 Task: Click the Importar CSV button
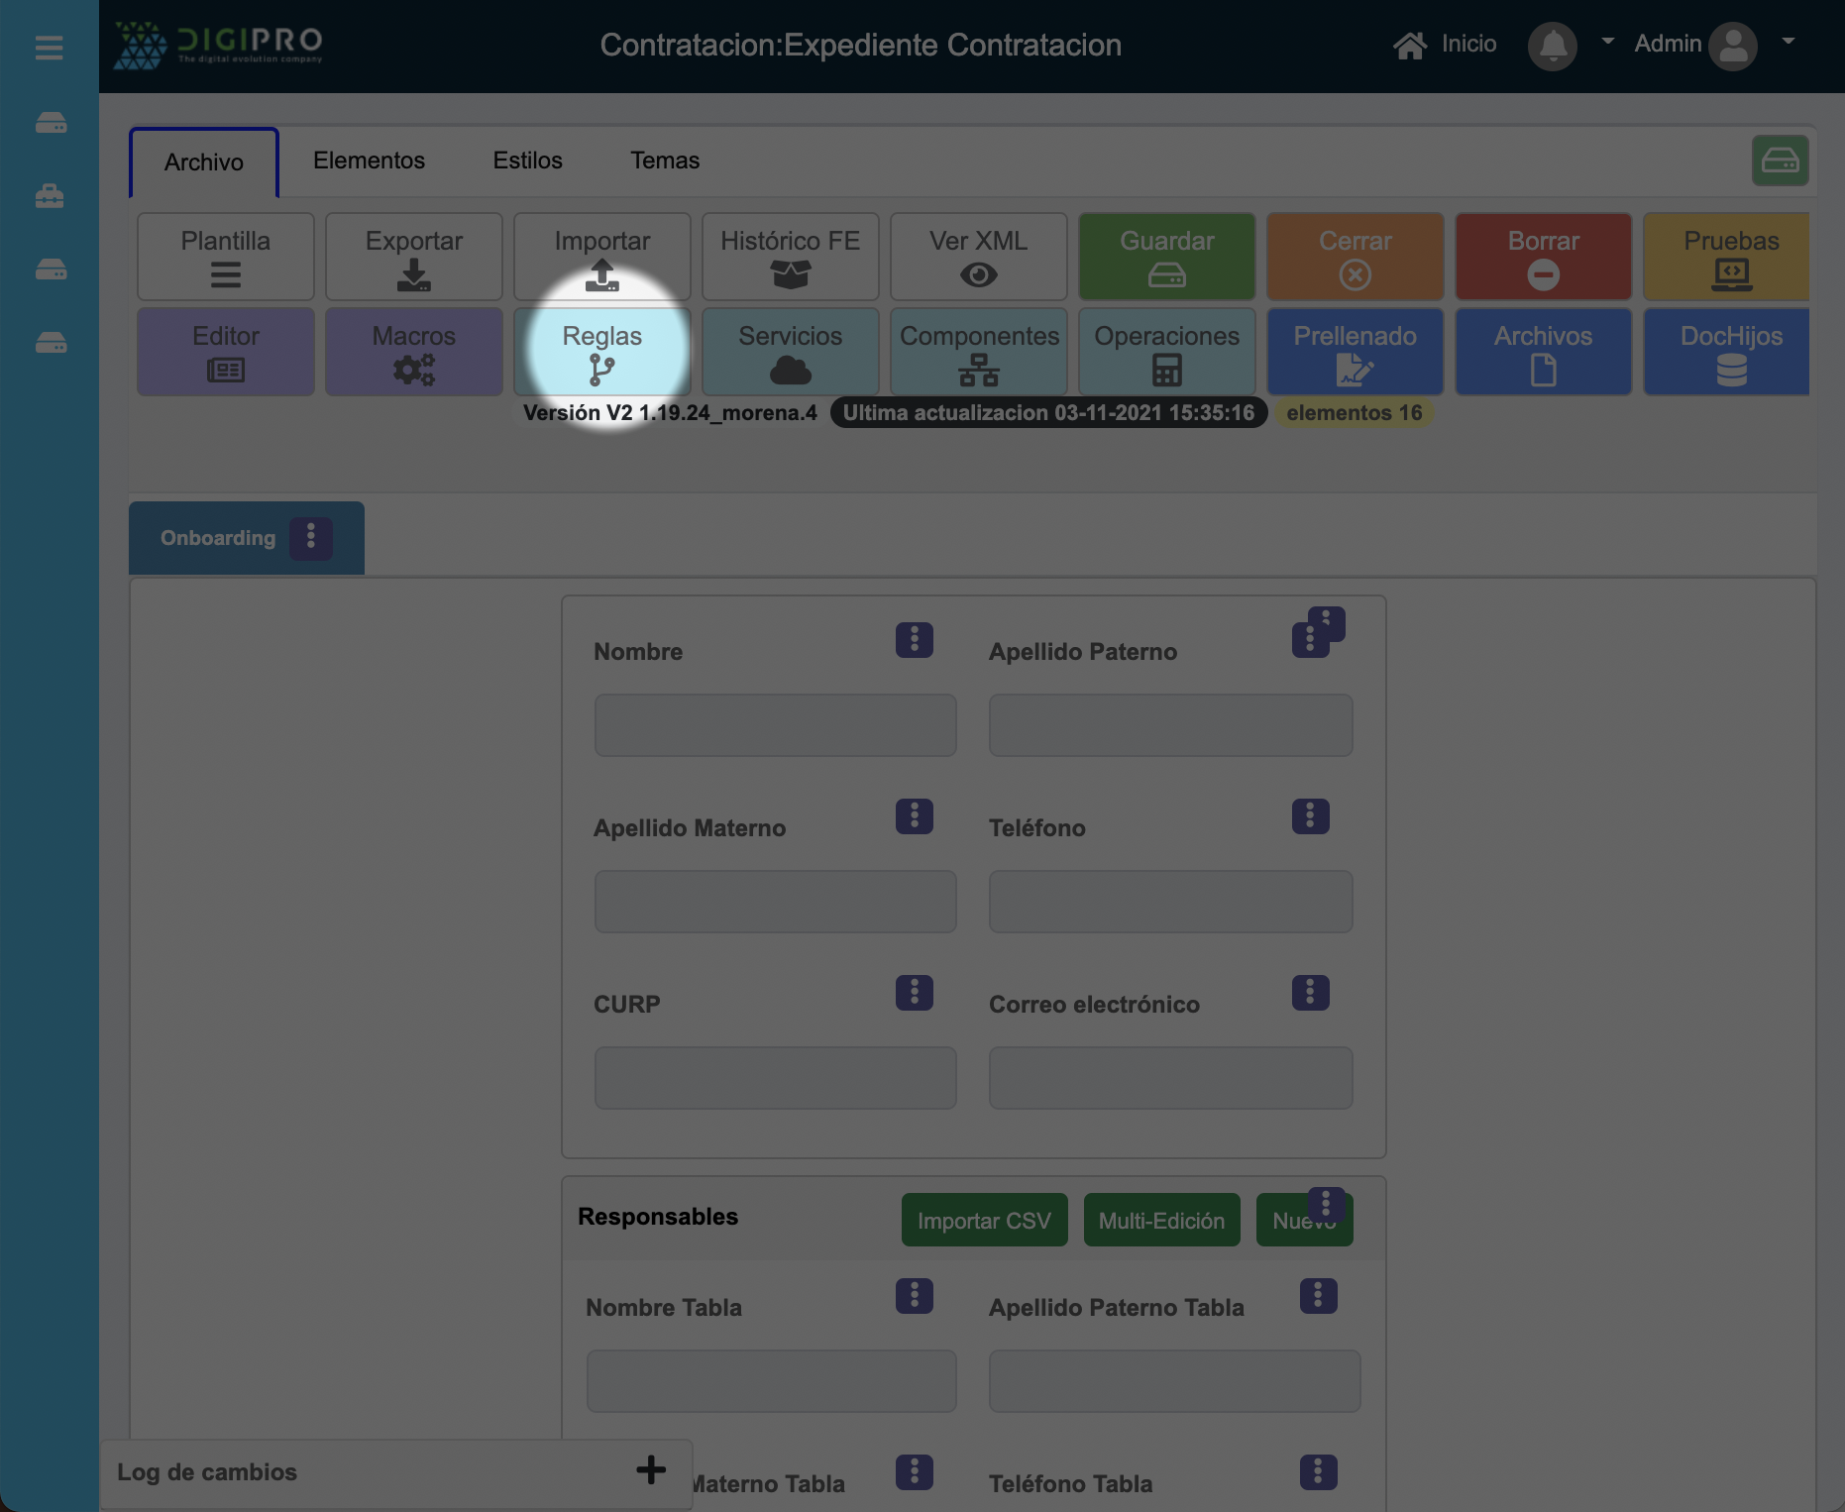pos(984,1221)
